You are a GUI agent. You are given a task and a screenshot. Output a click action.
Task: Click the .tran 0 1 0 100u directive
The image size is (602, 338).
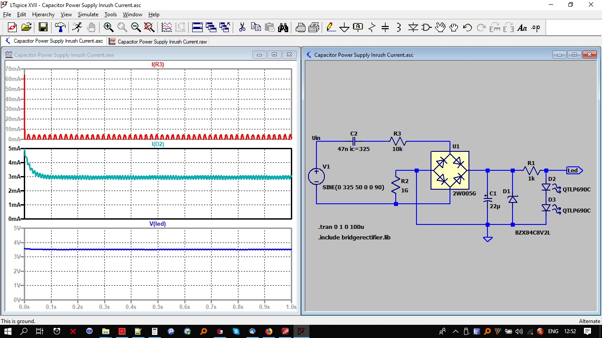pyautogui.click(x=342, y=227)
